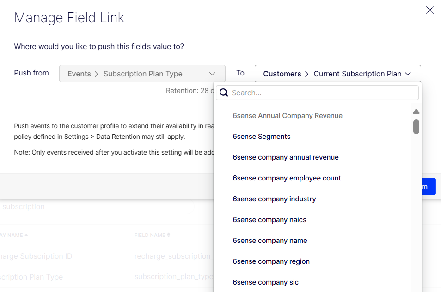Open the Push from Events dropdown

[x=142, y=74]
